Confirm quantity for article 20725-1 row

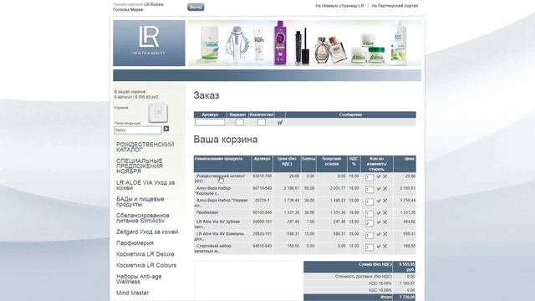click(379, 201)
